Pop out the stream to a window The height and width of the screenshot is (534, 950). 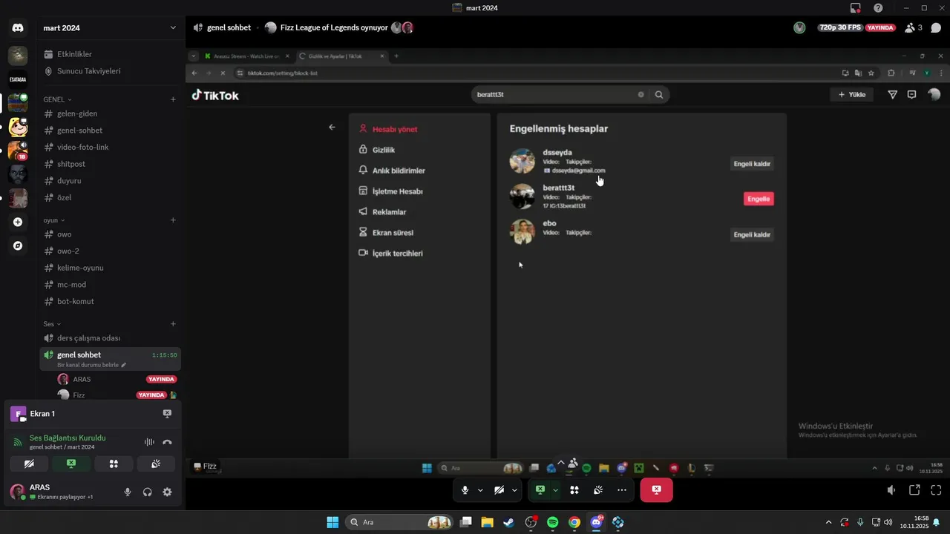point(914,490)
